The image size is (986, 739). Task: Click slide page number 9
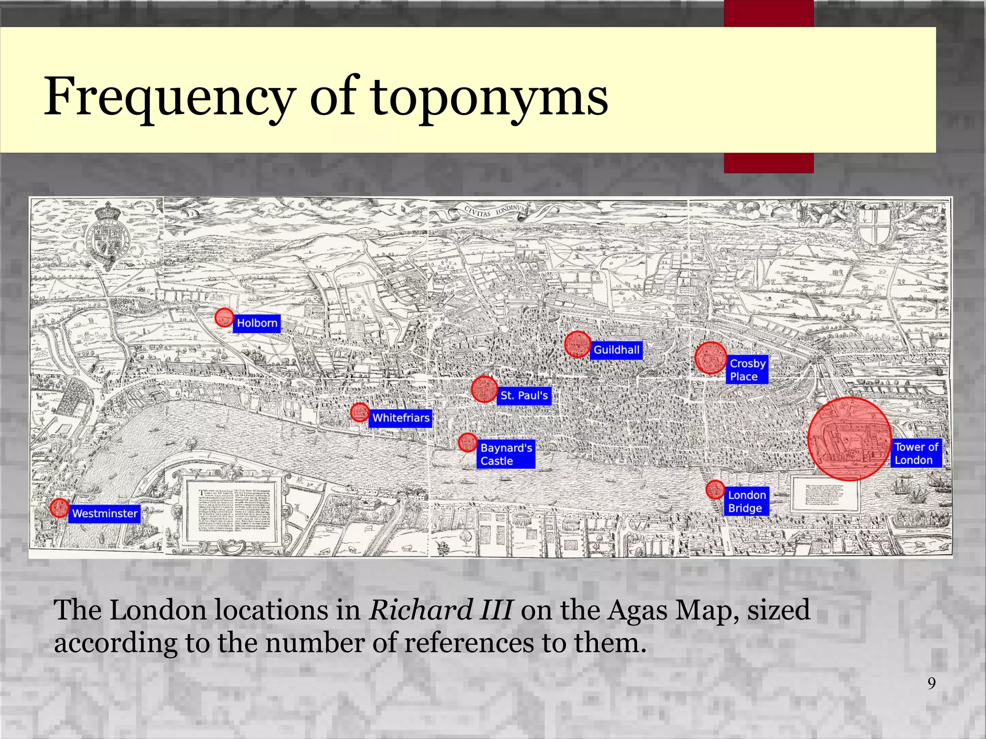point(932,683)
